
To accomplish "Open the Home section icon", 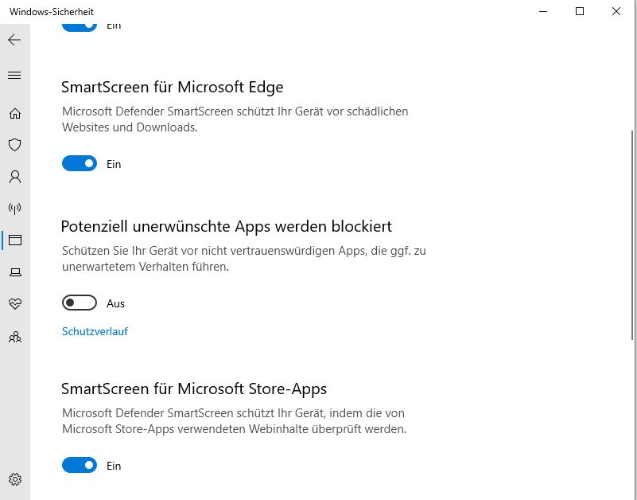I will pos(14,113).
